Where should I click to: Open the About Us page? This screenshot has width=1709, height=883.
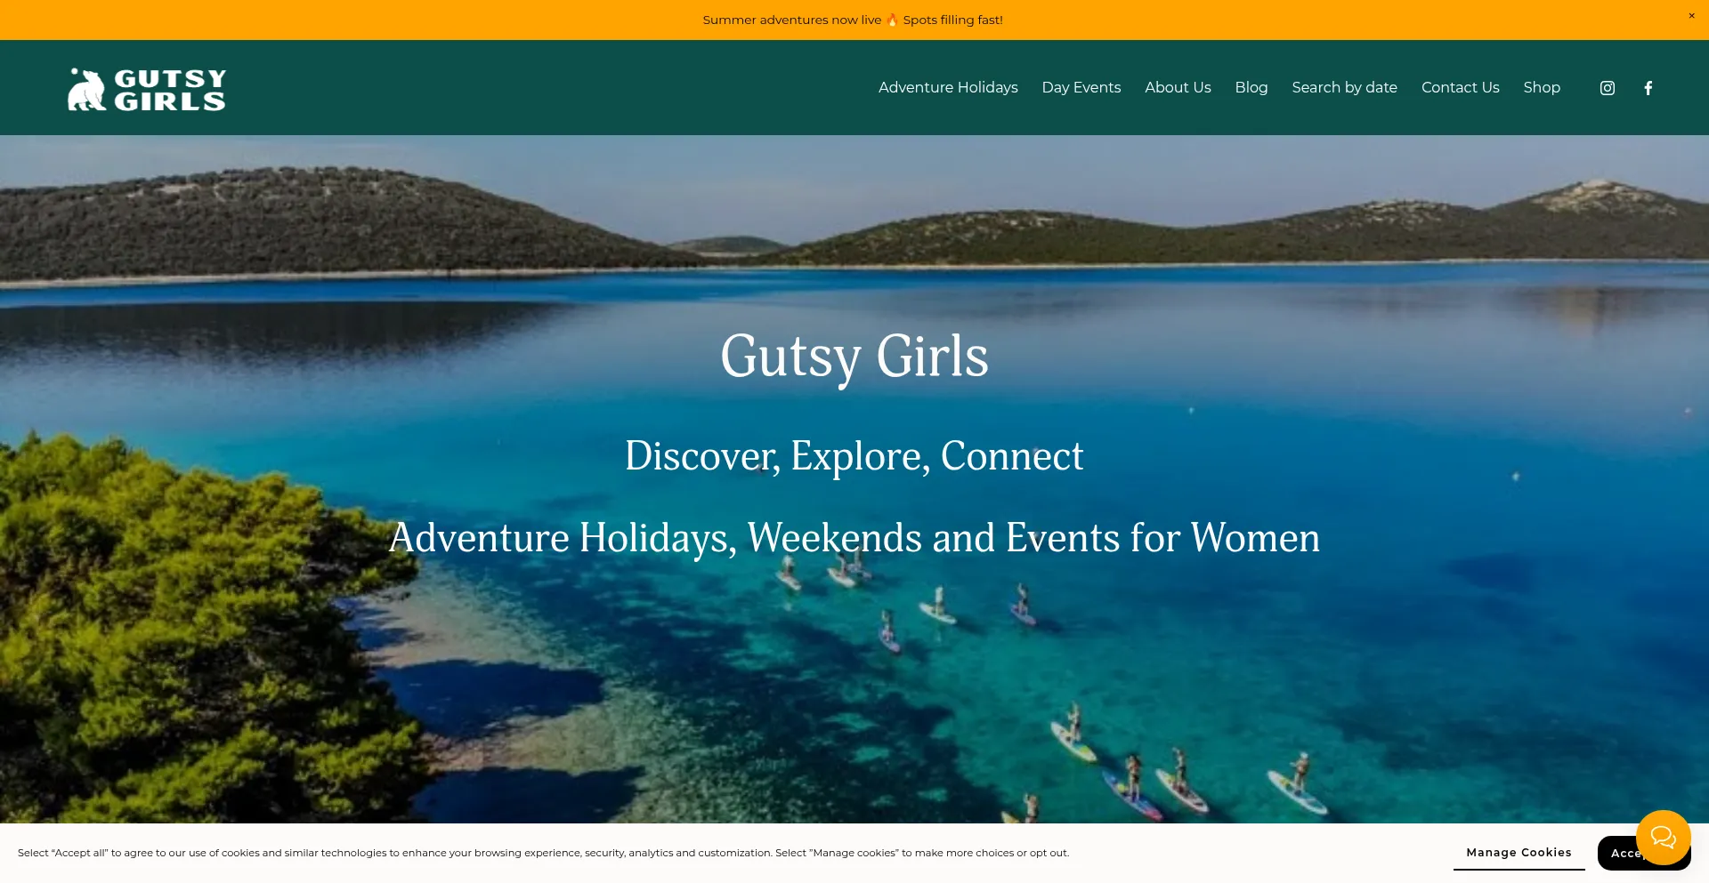tap(1178, 87)
